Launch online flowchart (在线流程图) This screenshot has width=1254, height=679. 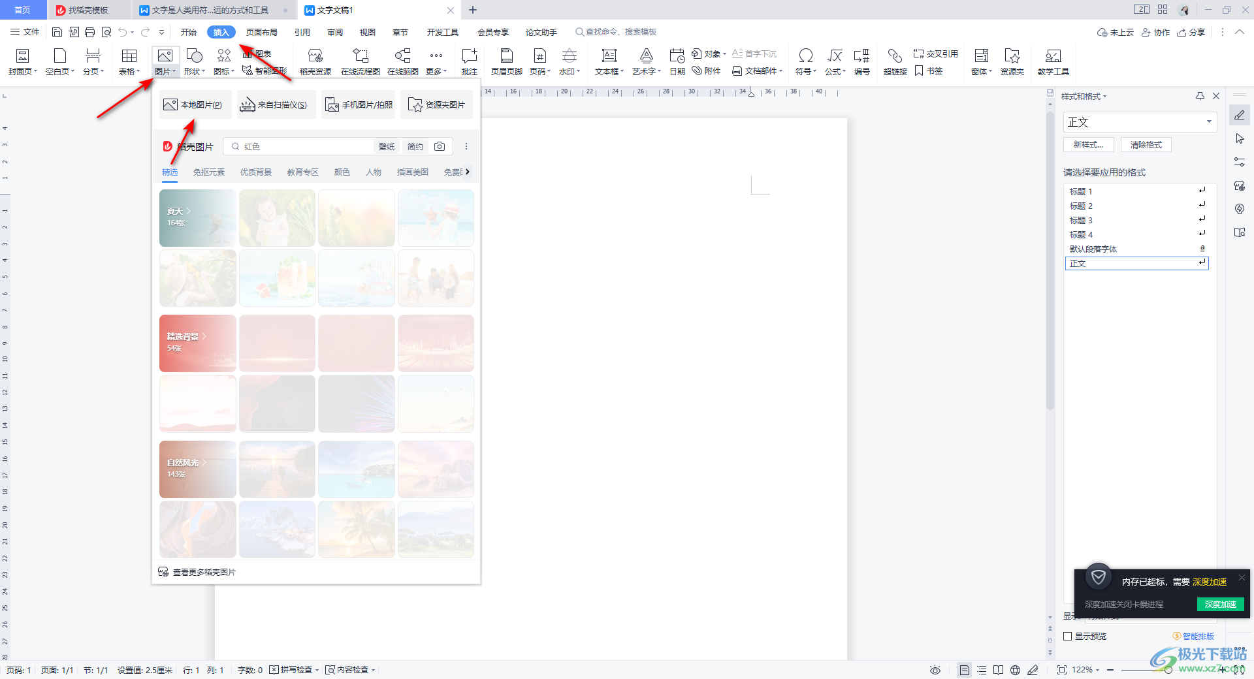[361, 63]
